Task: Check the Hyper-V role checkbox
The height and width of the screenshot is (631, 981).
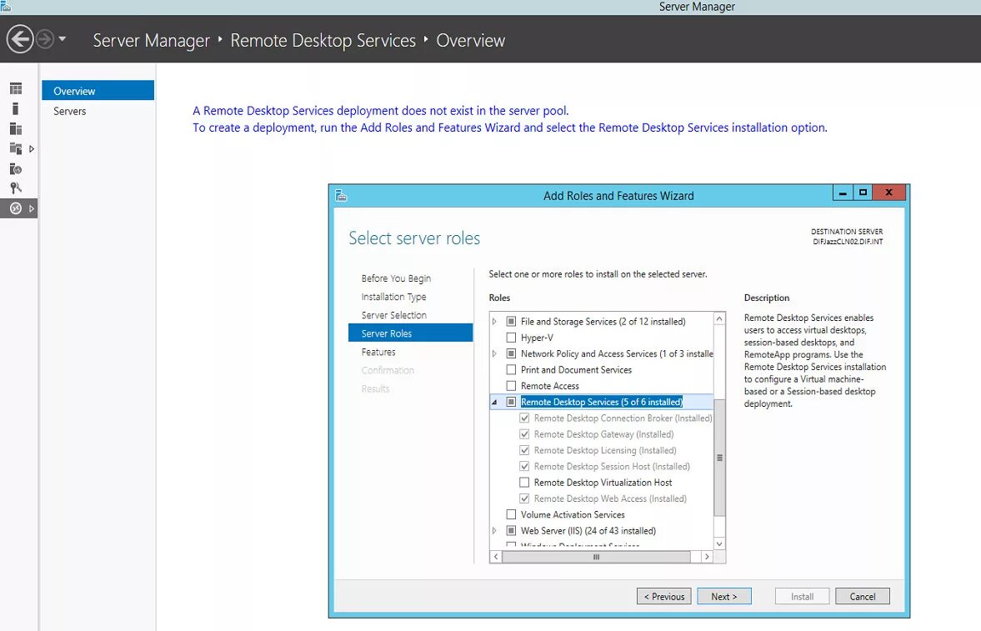Action: [x=511, y=338]
